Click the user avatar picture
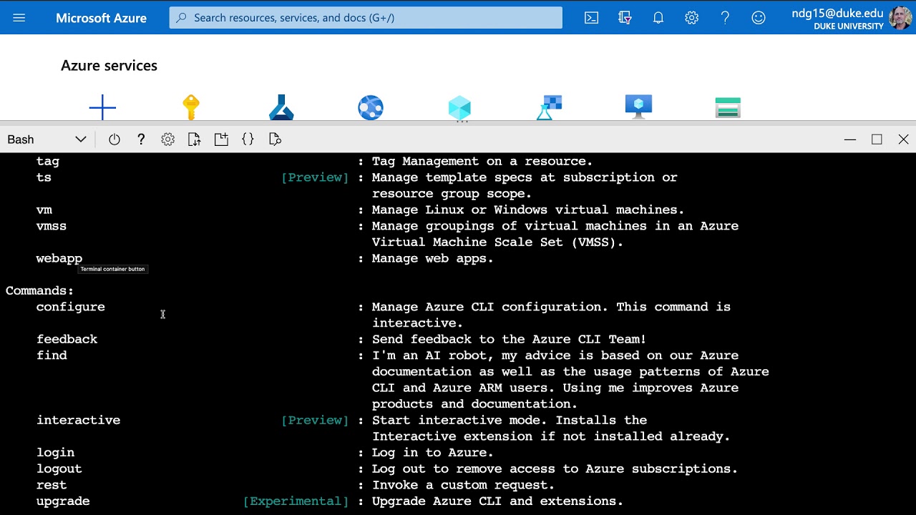The width and height of the screenshot is (916, 515). point(900,18)
